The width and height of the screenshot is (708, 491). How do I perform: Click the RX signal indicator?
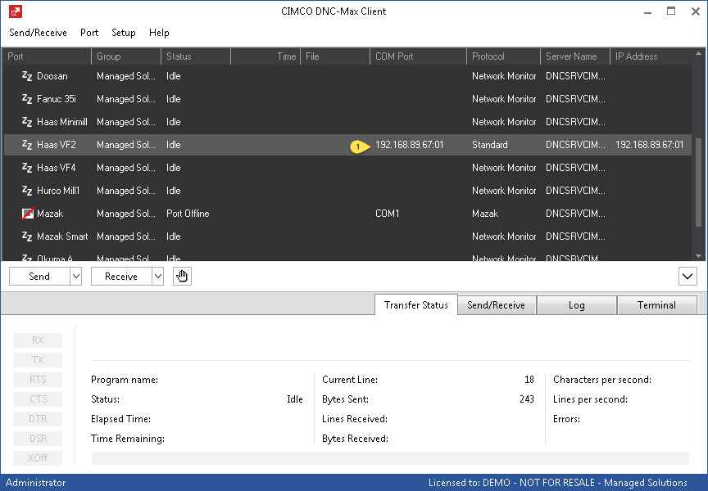point(38,340)
